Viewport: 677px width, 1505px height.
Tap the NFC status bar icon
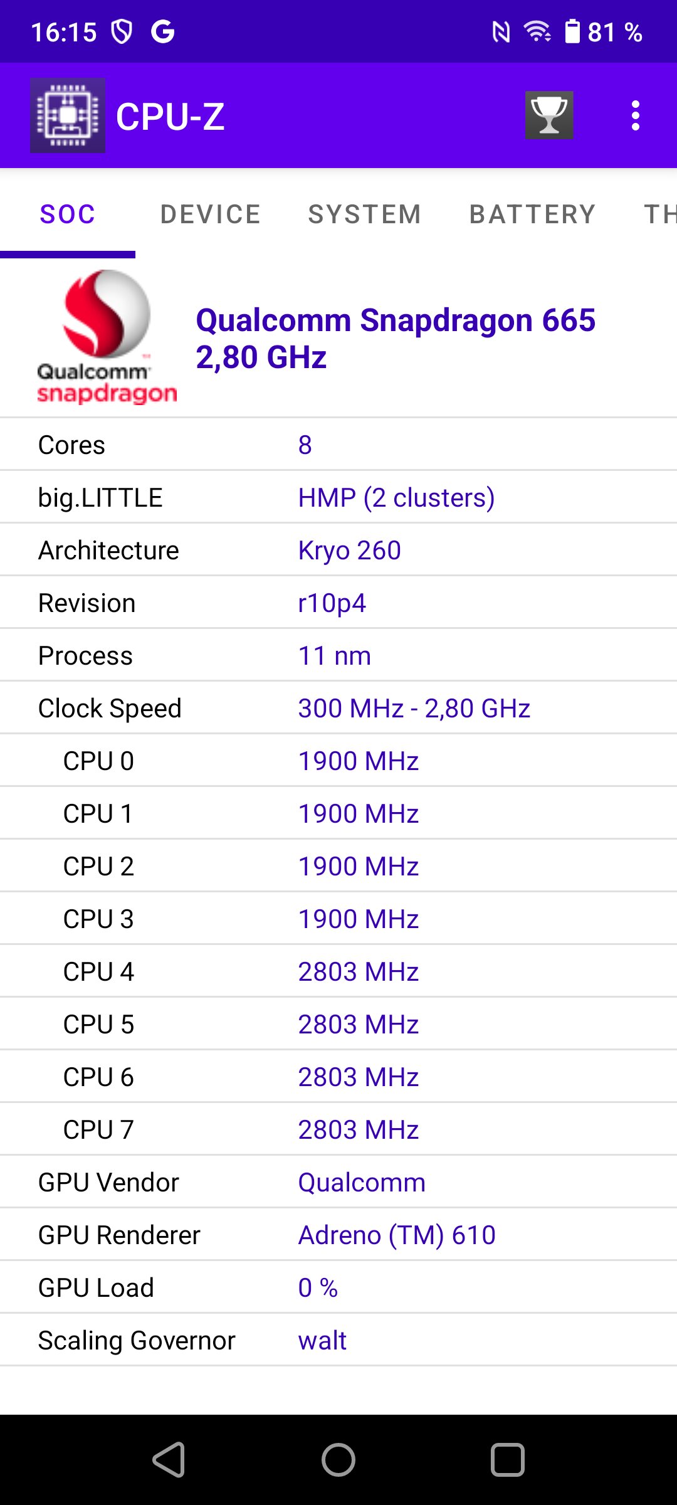[501, 31]
